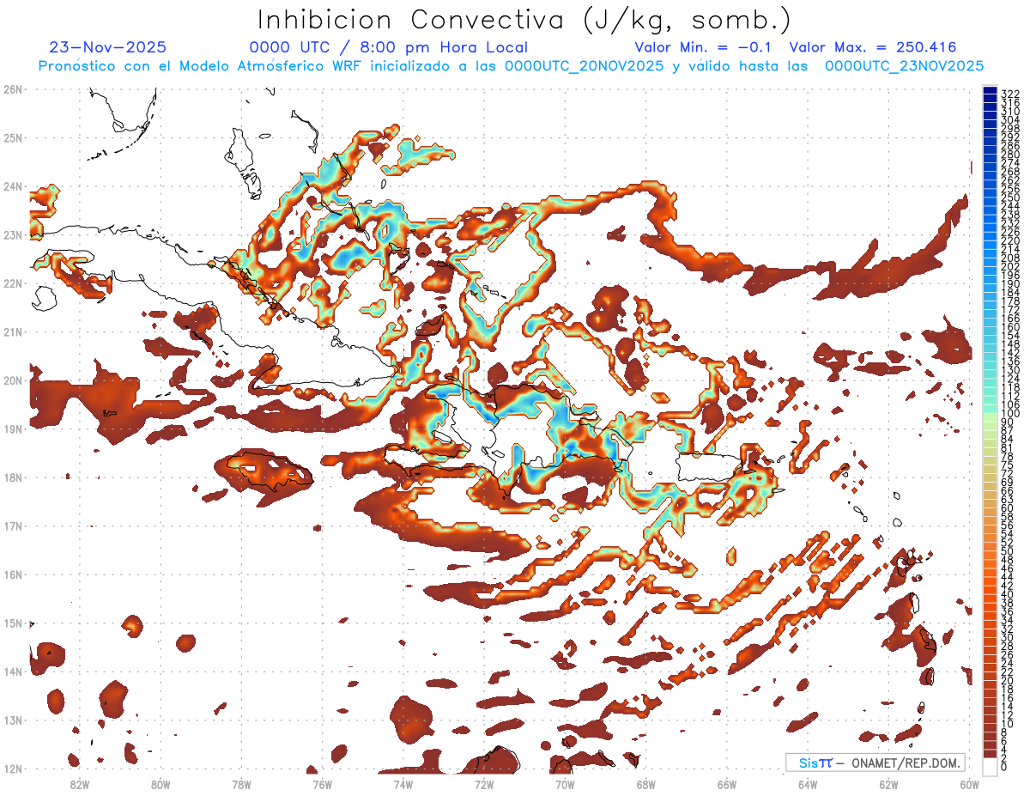This screenshot has height=796, width=1030.
Task: Click the '322' colorbar value label
Action: pyautogui.click(x=1010, y=94)
